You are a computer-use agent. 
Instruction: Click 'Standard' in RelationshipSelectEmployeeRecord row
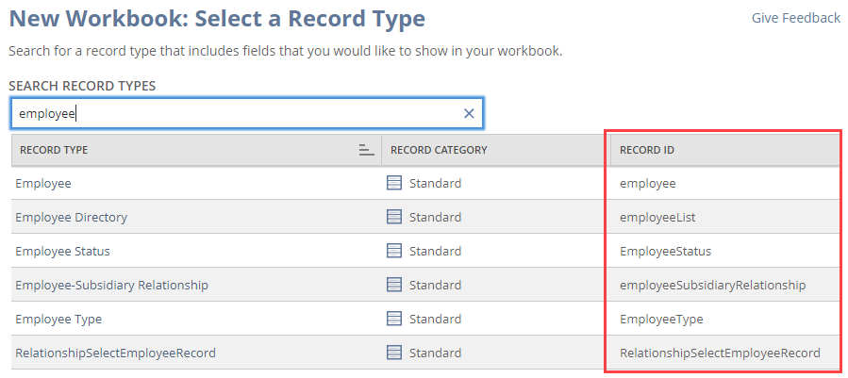coord(436,353)
